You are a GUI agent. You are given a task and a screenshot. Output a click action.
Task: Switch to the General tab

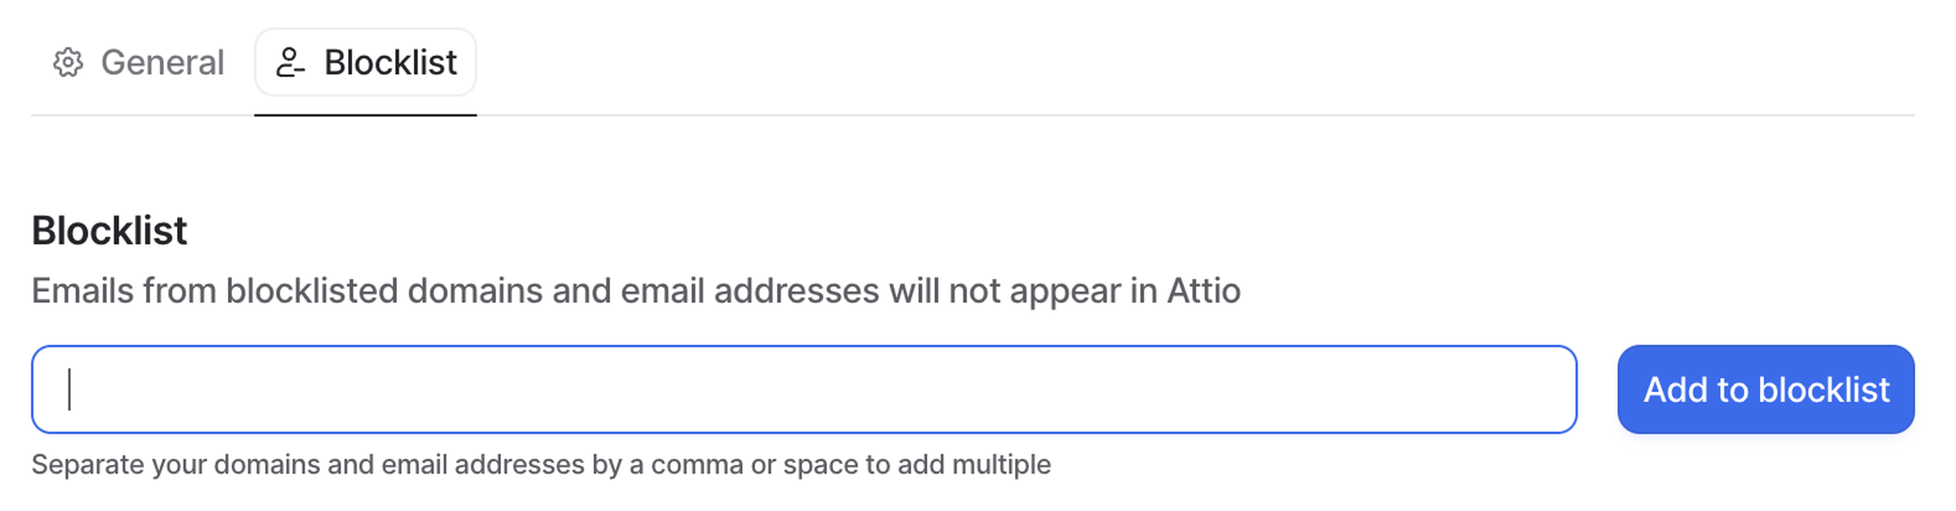coord(139,62)
